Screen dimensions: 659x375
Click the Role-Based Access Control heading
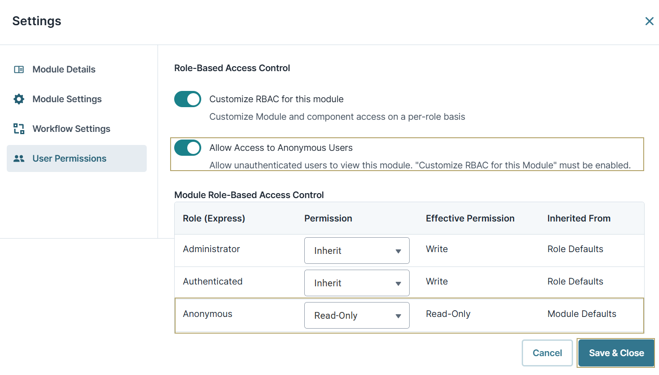232,68
